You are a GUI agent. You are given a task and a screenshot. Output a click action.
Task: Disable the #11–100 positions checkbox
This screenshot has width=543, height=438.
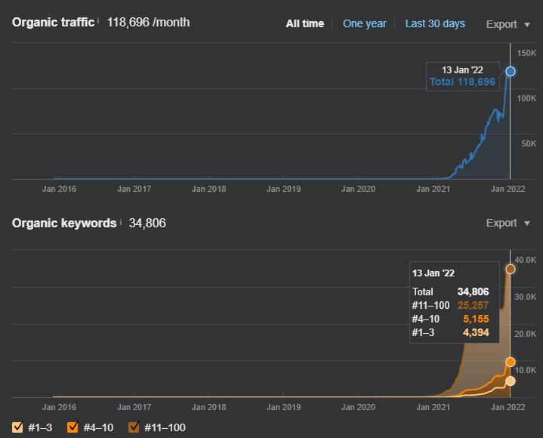[x=134, y=427]
